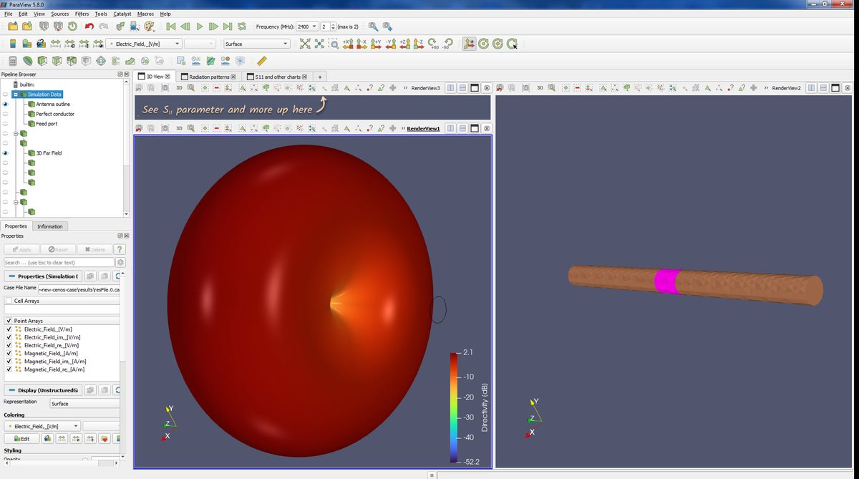
Task: Set view direction to +X
Action: point(349,44)
